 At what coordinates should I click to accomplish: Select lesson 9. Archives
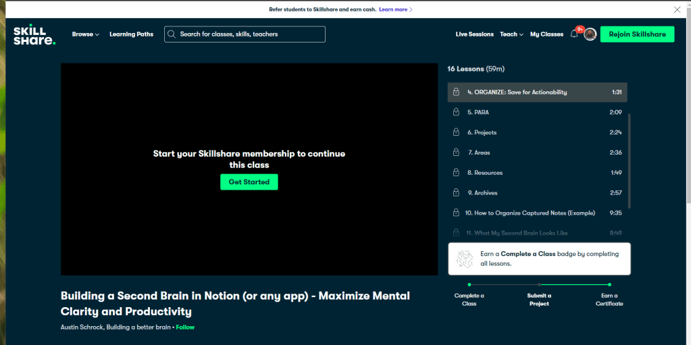[537, 193]
